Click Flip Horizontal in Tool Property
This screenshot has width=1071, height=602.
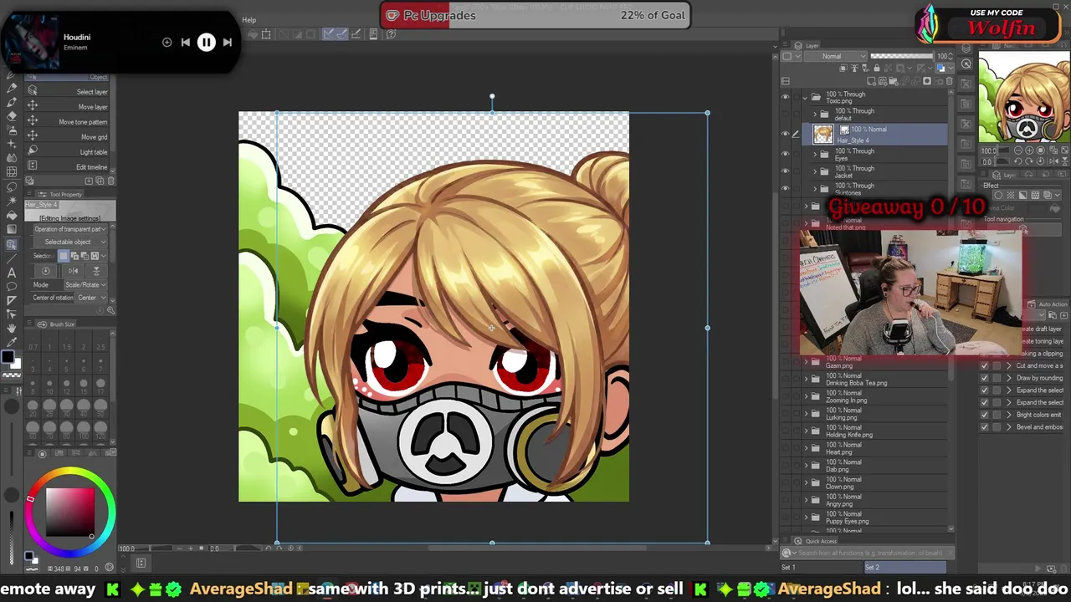click(73, 270)
